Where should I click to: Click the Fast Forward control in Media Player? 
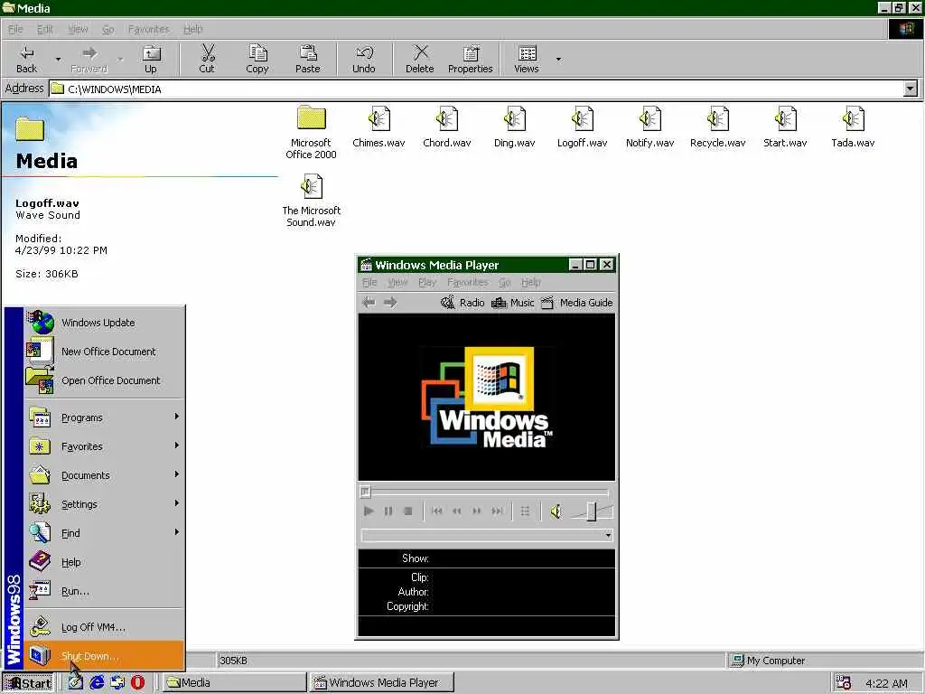(477, 511)
